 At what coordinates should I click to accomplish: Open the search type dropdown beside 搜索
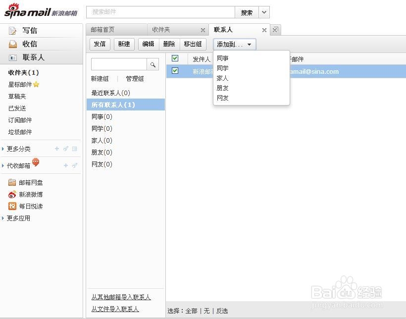point(264,11)
